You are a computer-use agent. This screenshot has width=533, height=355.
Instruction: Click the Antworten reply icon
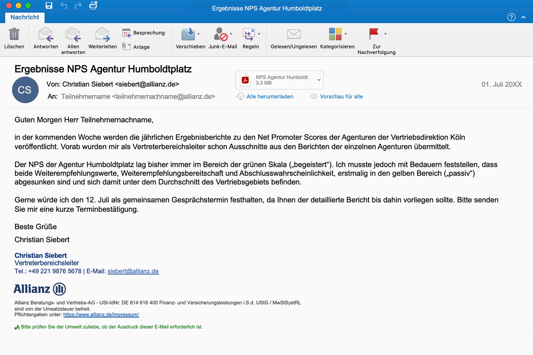pos(46,34)
